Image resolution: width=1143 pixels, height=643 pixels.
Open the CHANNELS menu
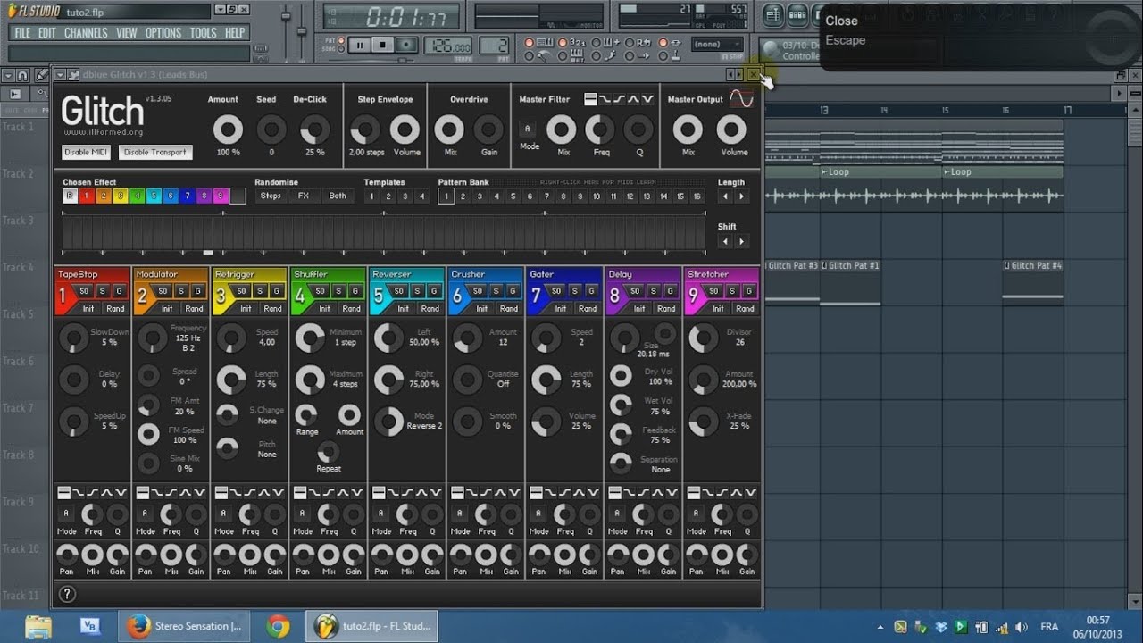(x=86, y=33)
